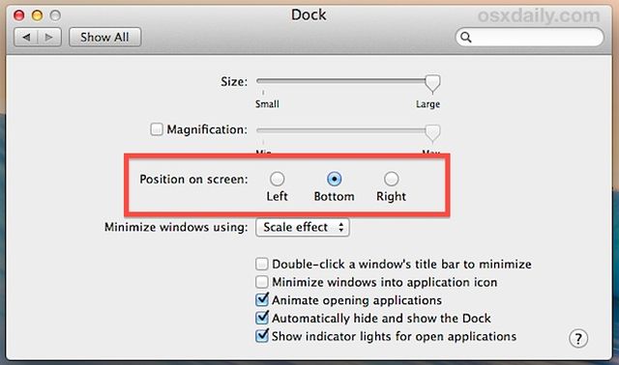Click the gray zoom window button
The image size is (619, 365).
tap(55, 15)
